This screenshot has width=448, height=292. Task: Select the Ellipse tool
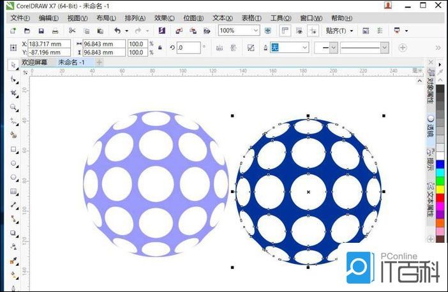tap(13, 164)
